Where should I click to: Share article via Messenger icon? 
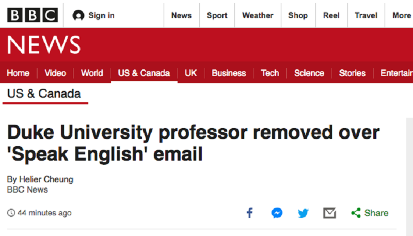[277, 213]
